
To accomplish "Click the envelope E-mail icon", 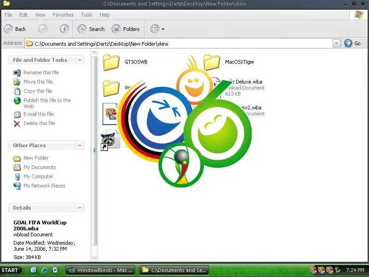I will tap(17, 114).
